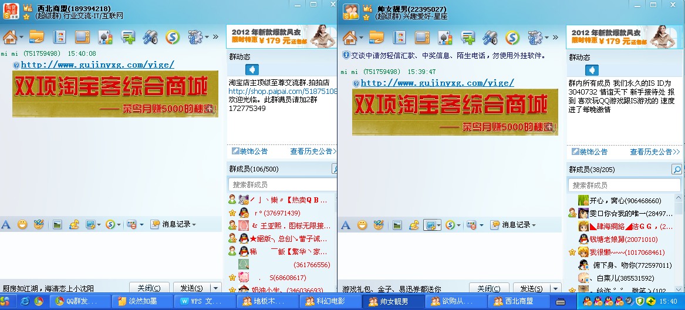Start discussion chat-plus icon in 帅女靓男 window

(468, 38)
